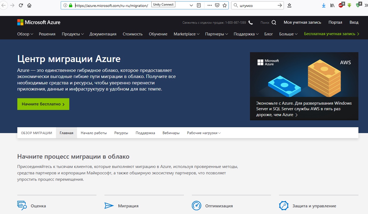Viewport: 368px width, 214px height.
Task: Save page to Pocket icon
Action: point(217,5)
